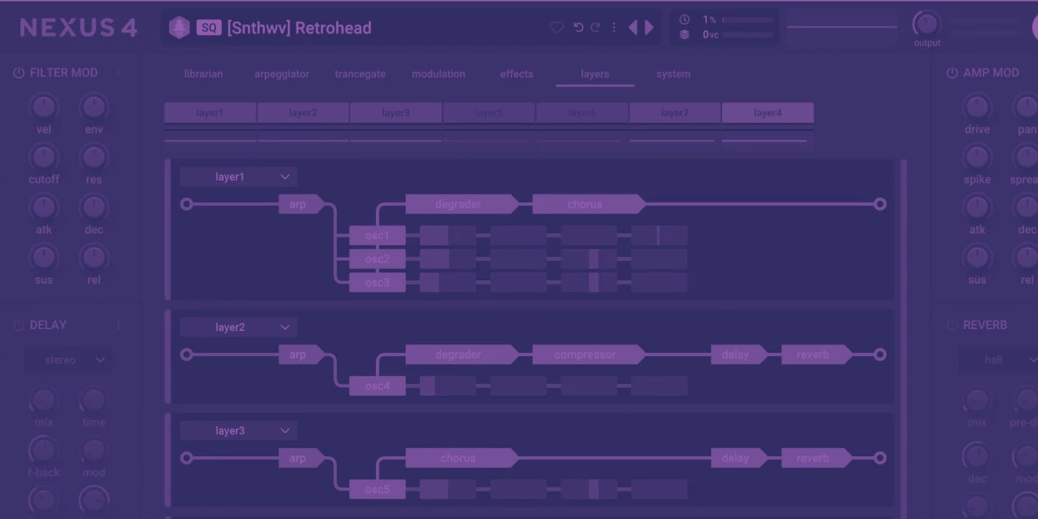The image size is (1038, 519).
Task: Toggle the compressor block in layer2 chain
Action: (x=589, y=354)
